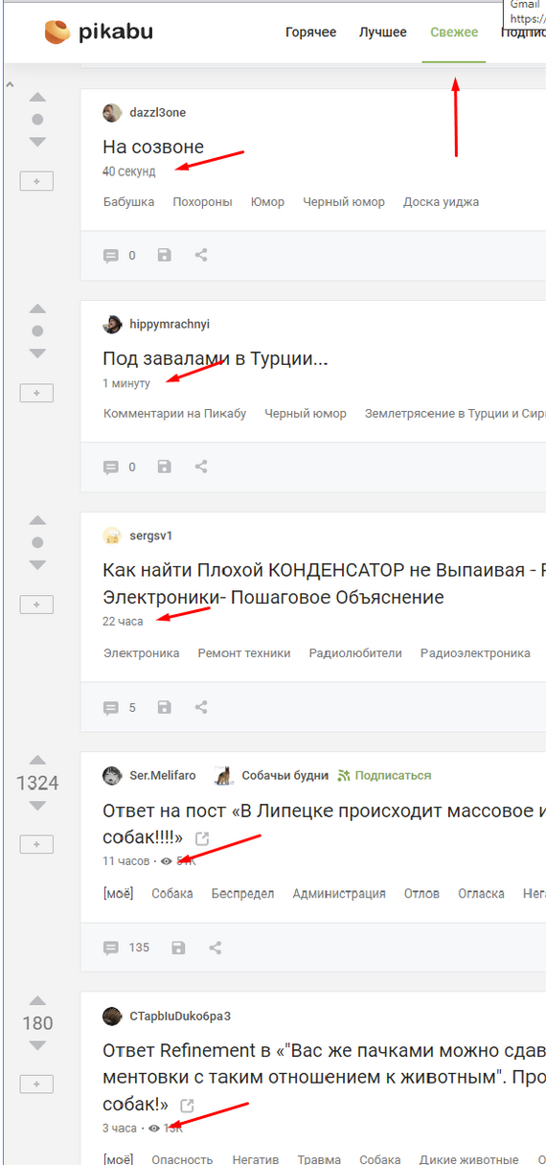Screen dimensions: 546x1165
Task: Open original post link icon in Липецк reply
Action: (x=201, y=838)
